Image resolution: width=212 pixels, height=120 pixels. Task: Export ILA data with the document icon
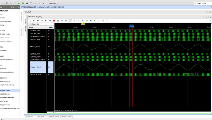coord(58,21)
